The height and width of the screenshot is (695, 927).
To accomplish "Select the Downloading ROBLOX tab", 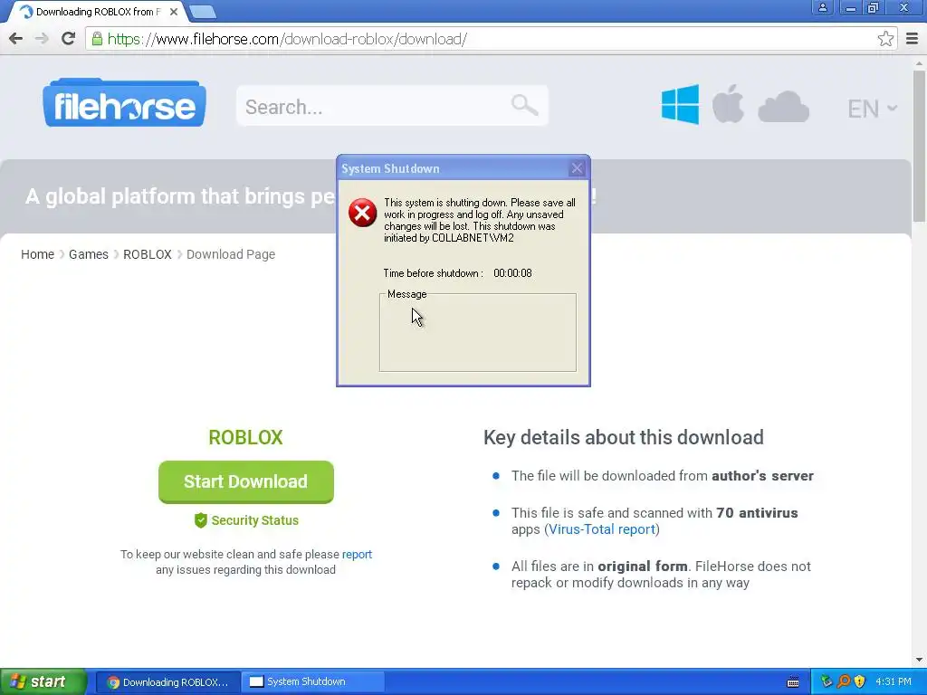I will [x=98, y=11].
